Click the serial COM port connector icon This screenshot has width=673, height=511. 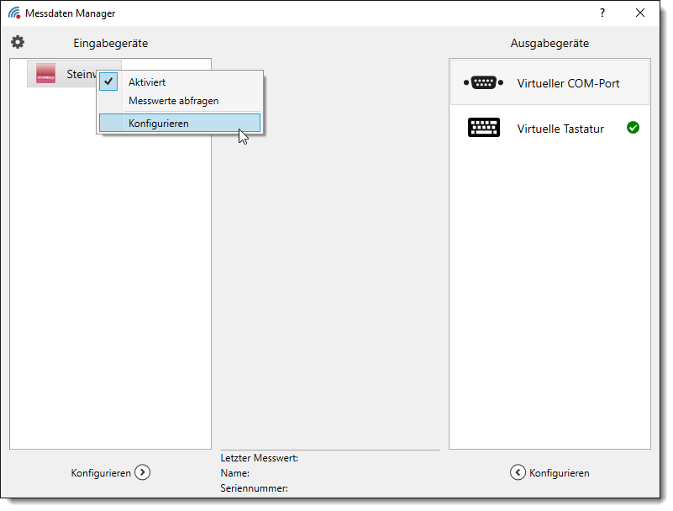tap(483, 82)
